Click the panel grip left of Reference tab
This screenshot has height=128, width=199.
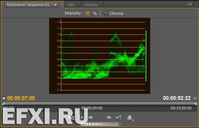[3, 5]
